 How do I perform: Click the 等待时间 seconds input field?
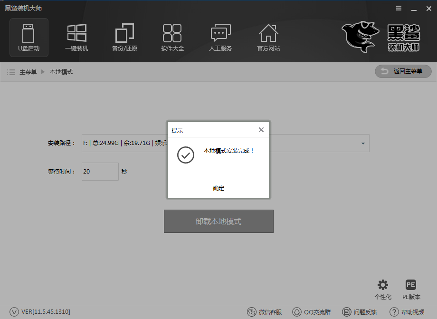tap(100, 172)
